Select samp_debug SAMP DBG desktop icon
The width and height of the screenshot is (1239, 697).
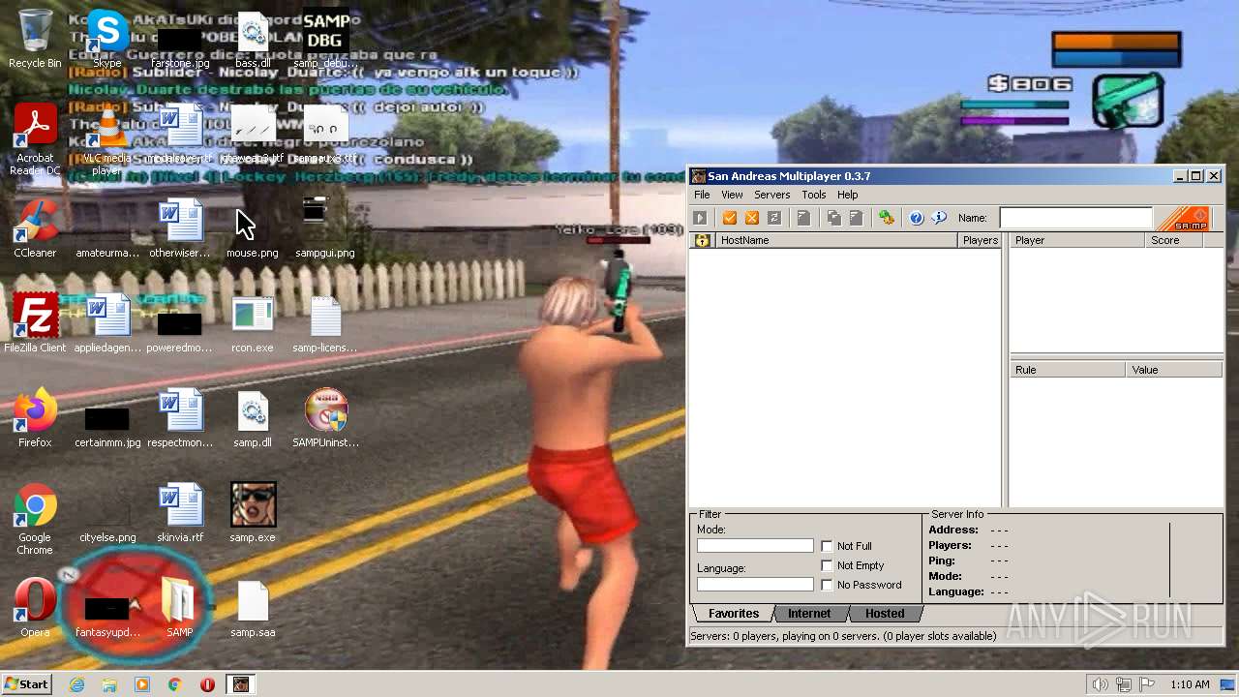pyautogui.click(x=325, y=39)
